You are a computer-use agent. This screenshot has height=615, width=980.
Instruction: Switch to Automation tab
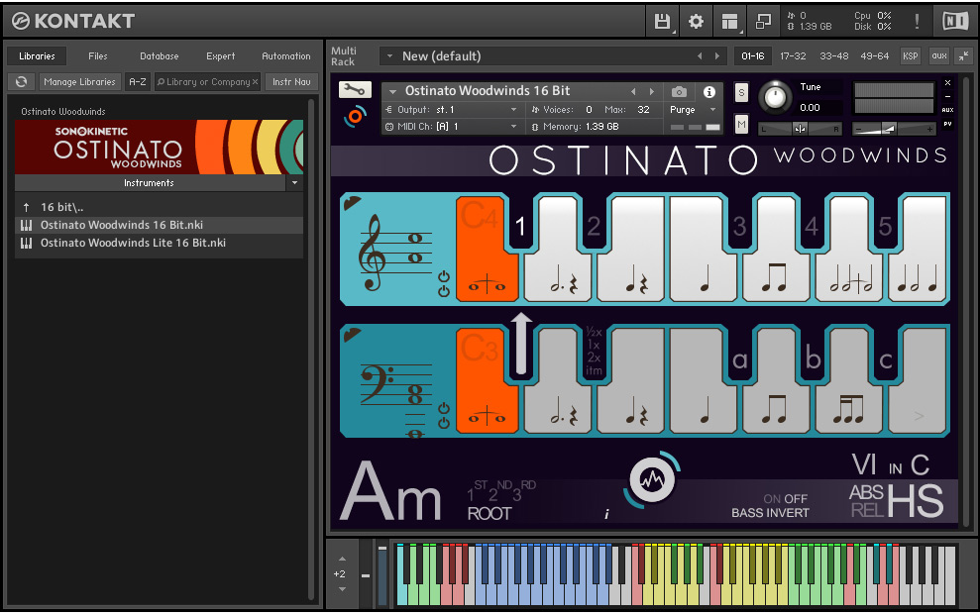tap(286, 56)
